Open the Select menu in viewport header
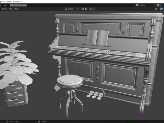Viewport: 164px width, 123px height. click(x=4, y=9)
